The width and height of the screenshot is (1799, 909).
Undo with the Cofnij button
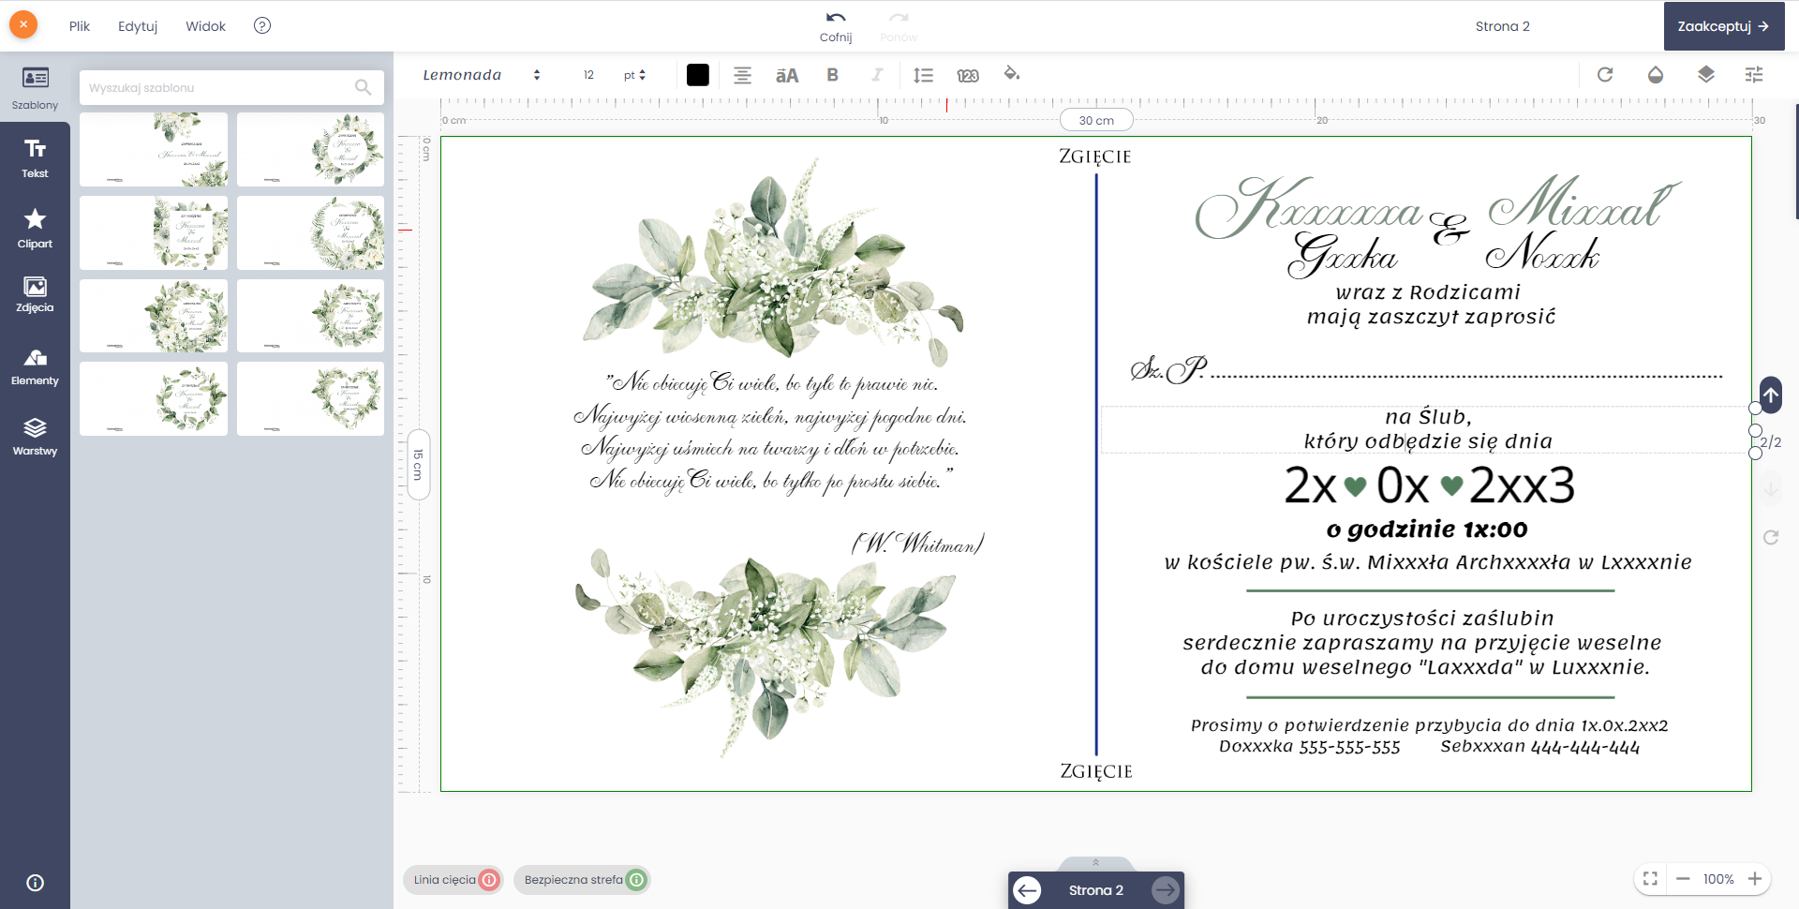(x=836, y=26)
